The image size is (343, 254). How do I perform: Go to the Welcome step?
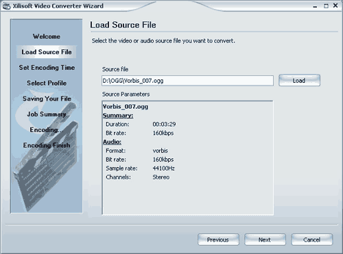point(47,36)
